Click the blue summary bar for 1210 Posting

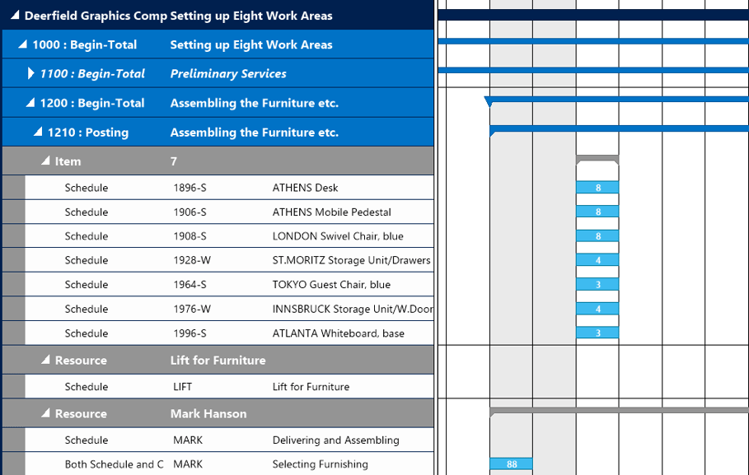[x=610, y=132]
